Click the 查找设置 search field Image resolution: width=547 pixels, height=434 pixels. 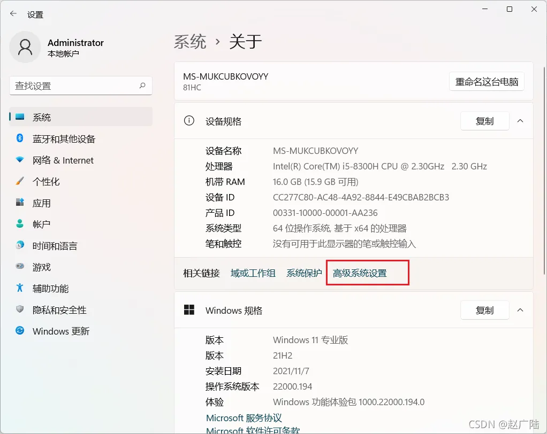coord(81,86)
